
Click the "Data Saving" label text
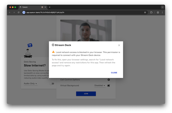point(30,62)
